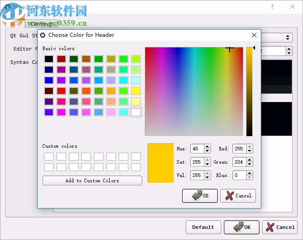The height and width of the screenshot is (240, 303).
Task: Increase Green with up arrow
Action: click(x=250, y=160)
